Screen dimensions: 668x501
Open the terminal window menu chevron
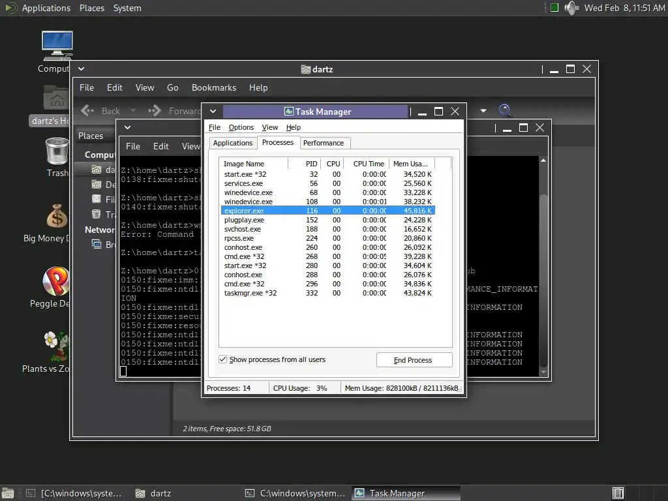[x=127, y=127]
